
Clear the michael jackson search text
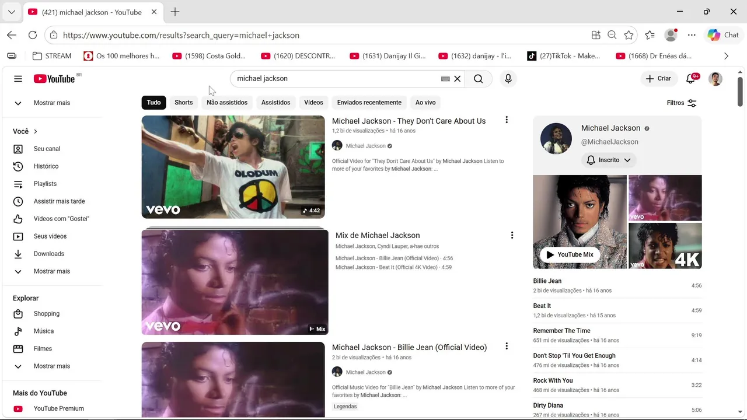coord(458,79)
